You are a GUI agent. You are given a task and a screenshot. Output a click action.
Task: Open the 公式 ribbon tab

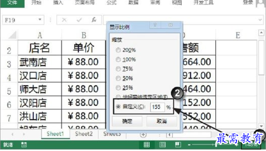[x=111, y=2]
